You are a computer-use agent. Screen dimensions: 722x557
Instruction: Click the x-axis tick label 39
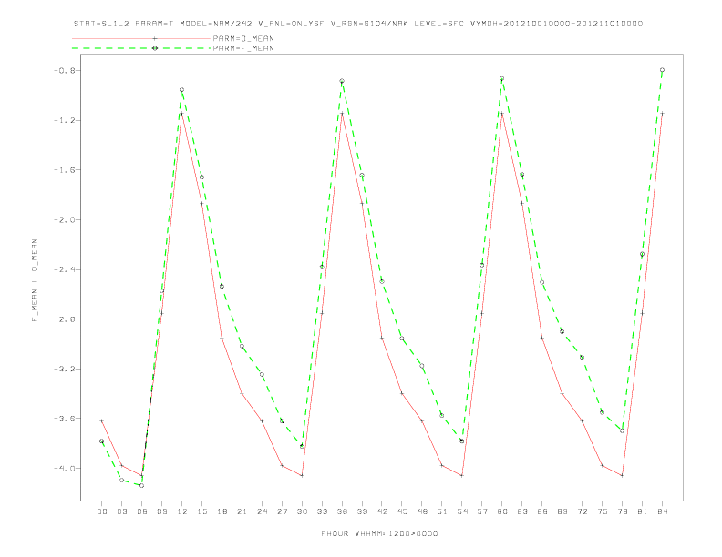point(362,511)
